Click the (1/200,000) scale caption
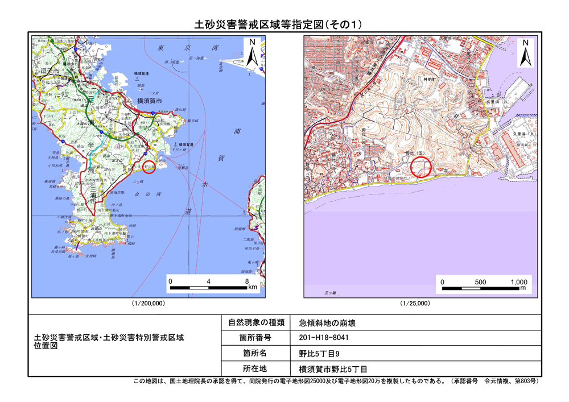The image size is (569, 402). pyautogui.click(x=148, y=304)
